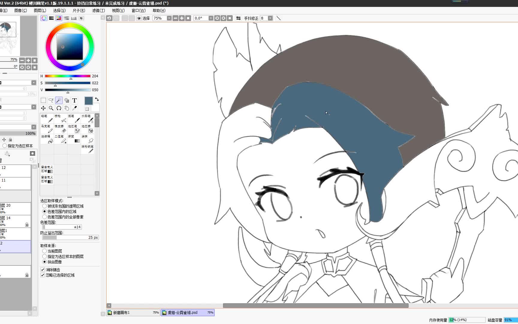Open the 滤镜(T) menu

click(x=98, y=10)
